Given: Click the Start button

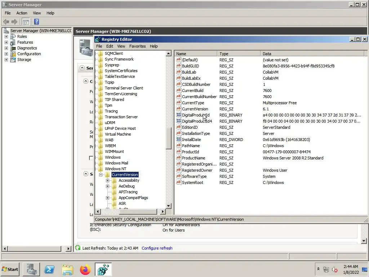Looking at the screenshot, I should click(10, 269).
